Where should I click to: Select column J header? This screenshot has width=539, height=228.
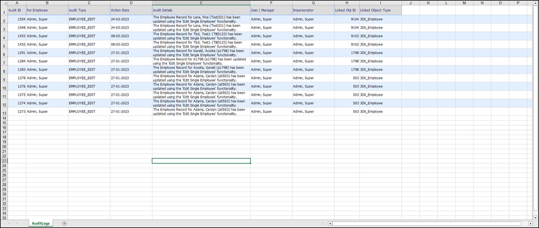click(411, 3)
